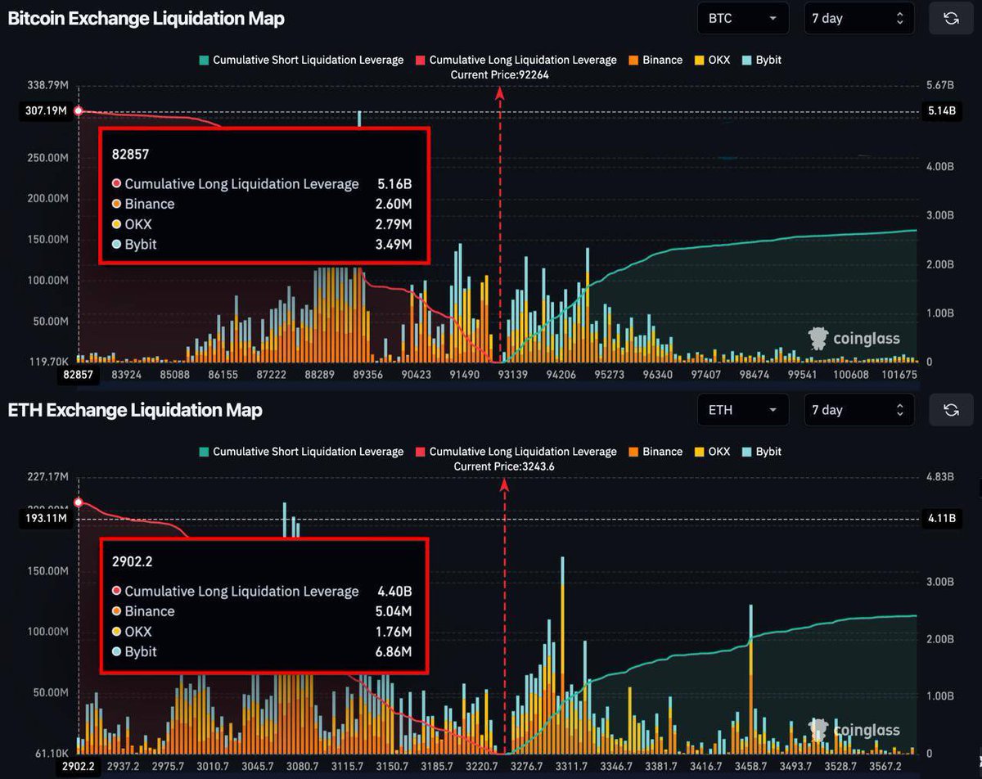Click the 4.83B right-axis label on ETH chart
The width and height of the screenshot is (982, 779).
coord(941,476)
